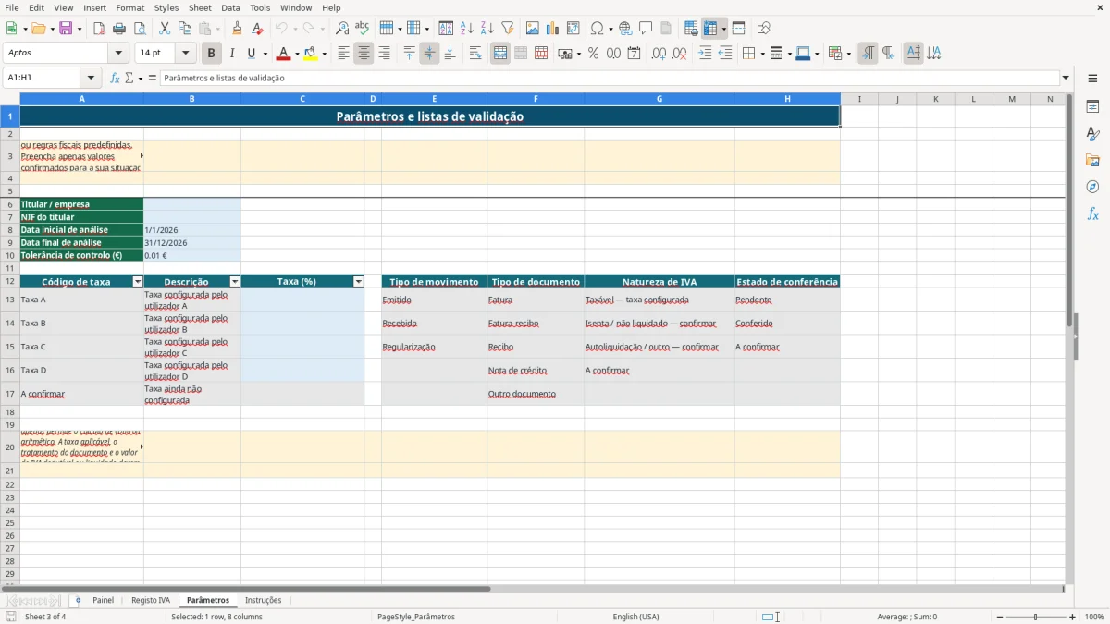The image size is (1110, 624).
Task: Click the Print icon in the toolbar
Action: (x=119, y=29)
